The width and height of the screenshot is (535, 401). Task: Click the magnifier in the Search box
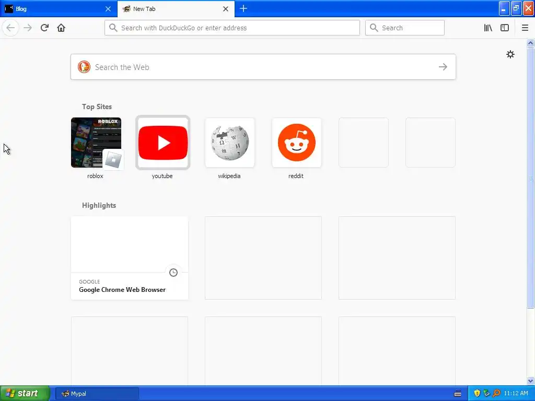(374, 28)
